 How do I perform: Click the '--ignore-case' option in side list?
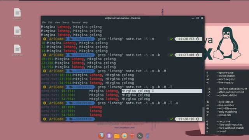coord(225,73)
